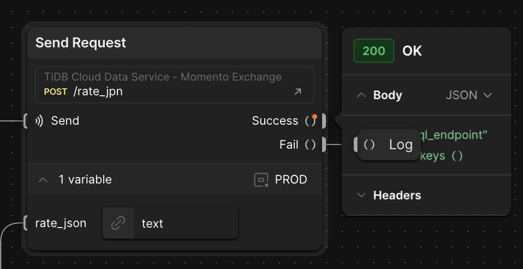Click the PROD environment icon

(261, 180)
